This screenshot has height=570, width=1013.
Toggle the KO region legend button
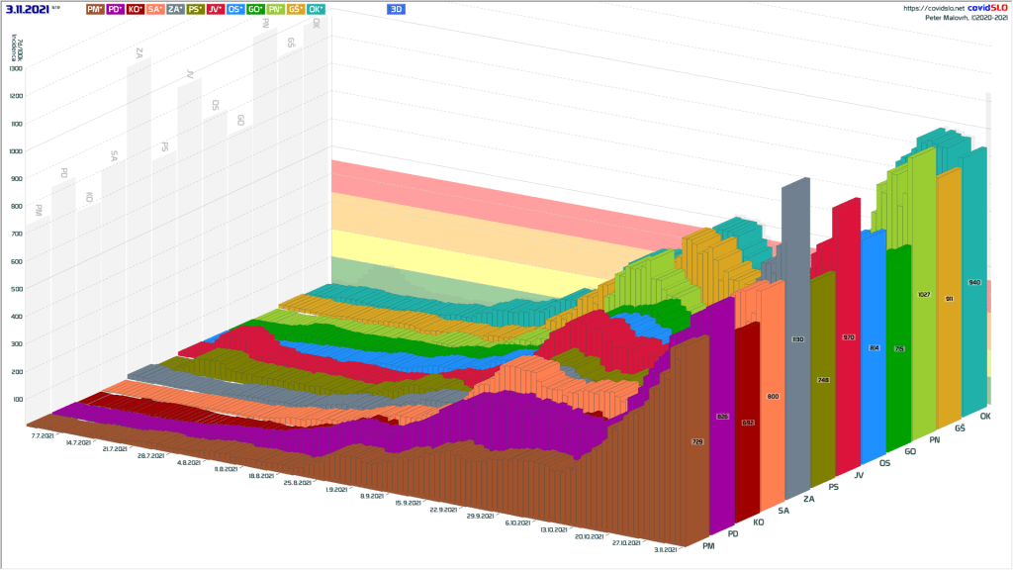[x=136, y=9]
